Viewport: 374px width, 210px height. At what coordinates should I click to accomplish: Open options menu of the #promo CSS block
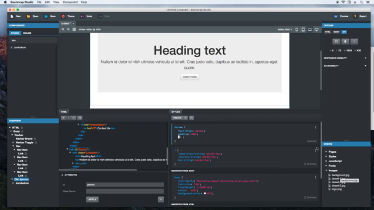pos(316,127)
